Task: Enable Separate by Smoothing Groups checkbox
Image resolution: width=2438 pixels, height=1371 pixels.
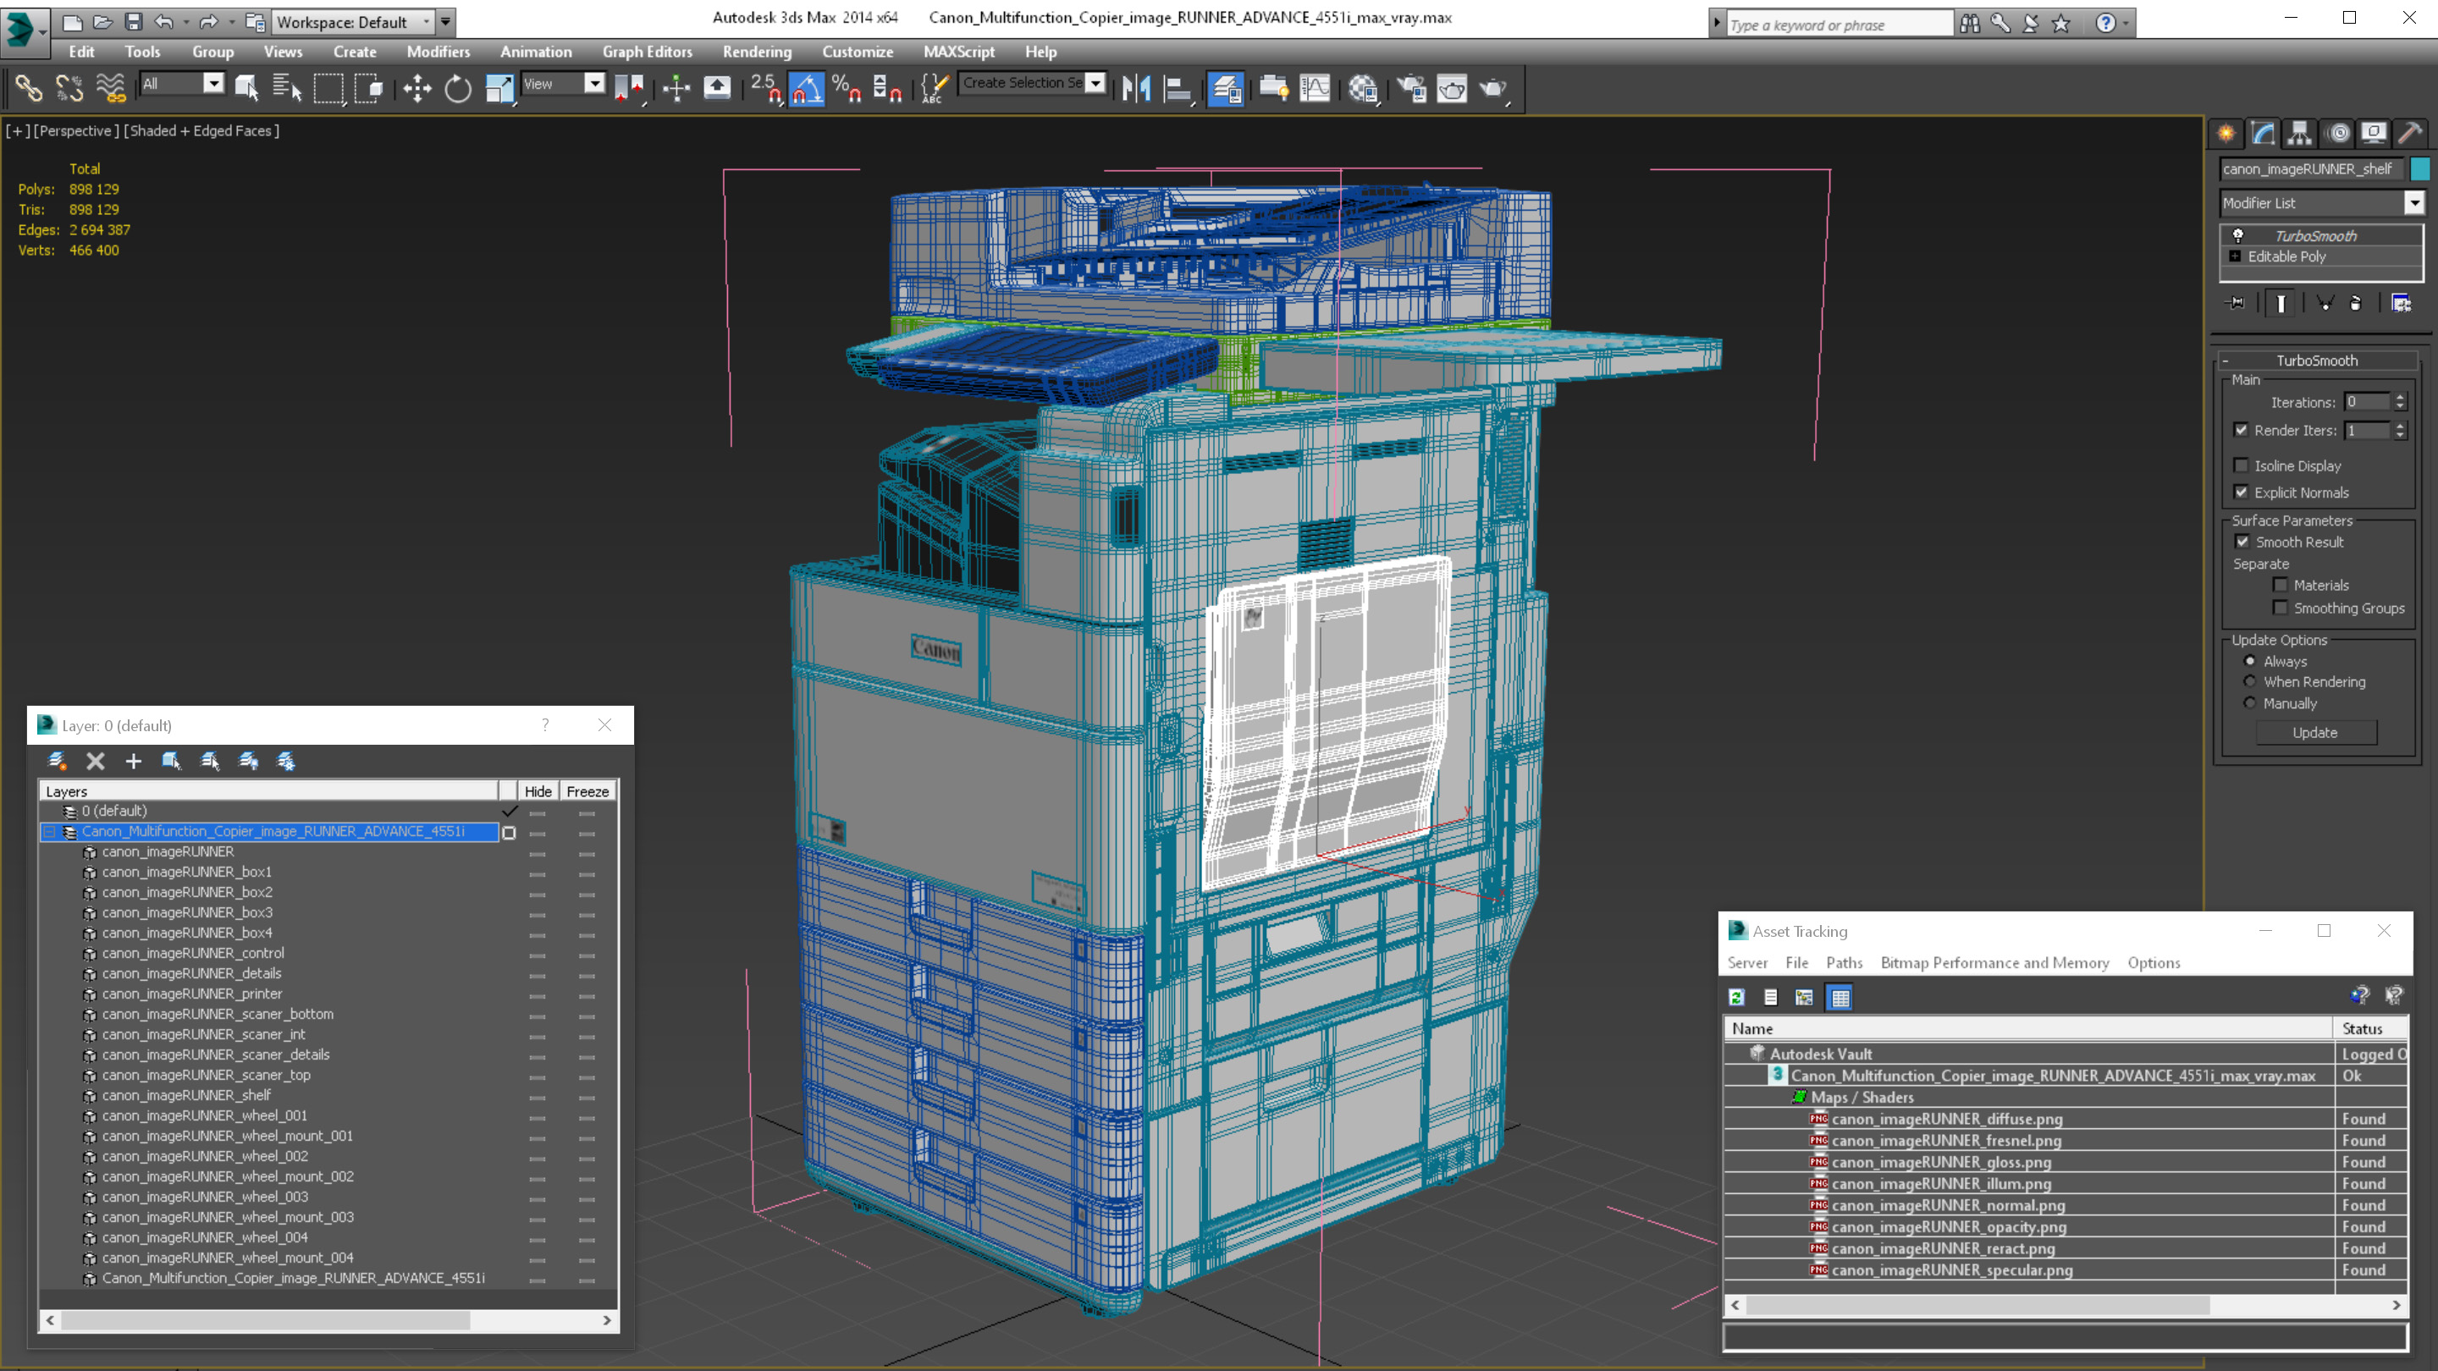Action: click(2280, 608)
